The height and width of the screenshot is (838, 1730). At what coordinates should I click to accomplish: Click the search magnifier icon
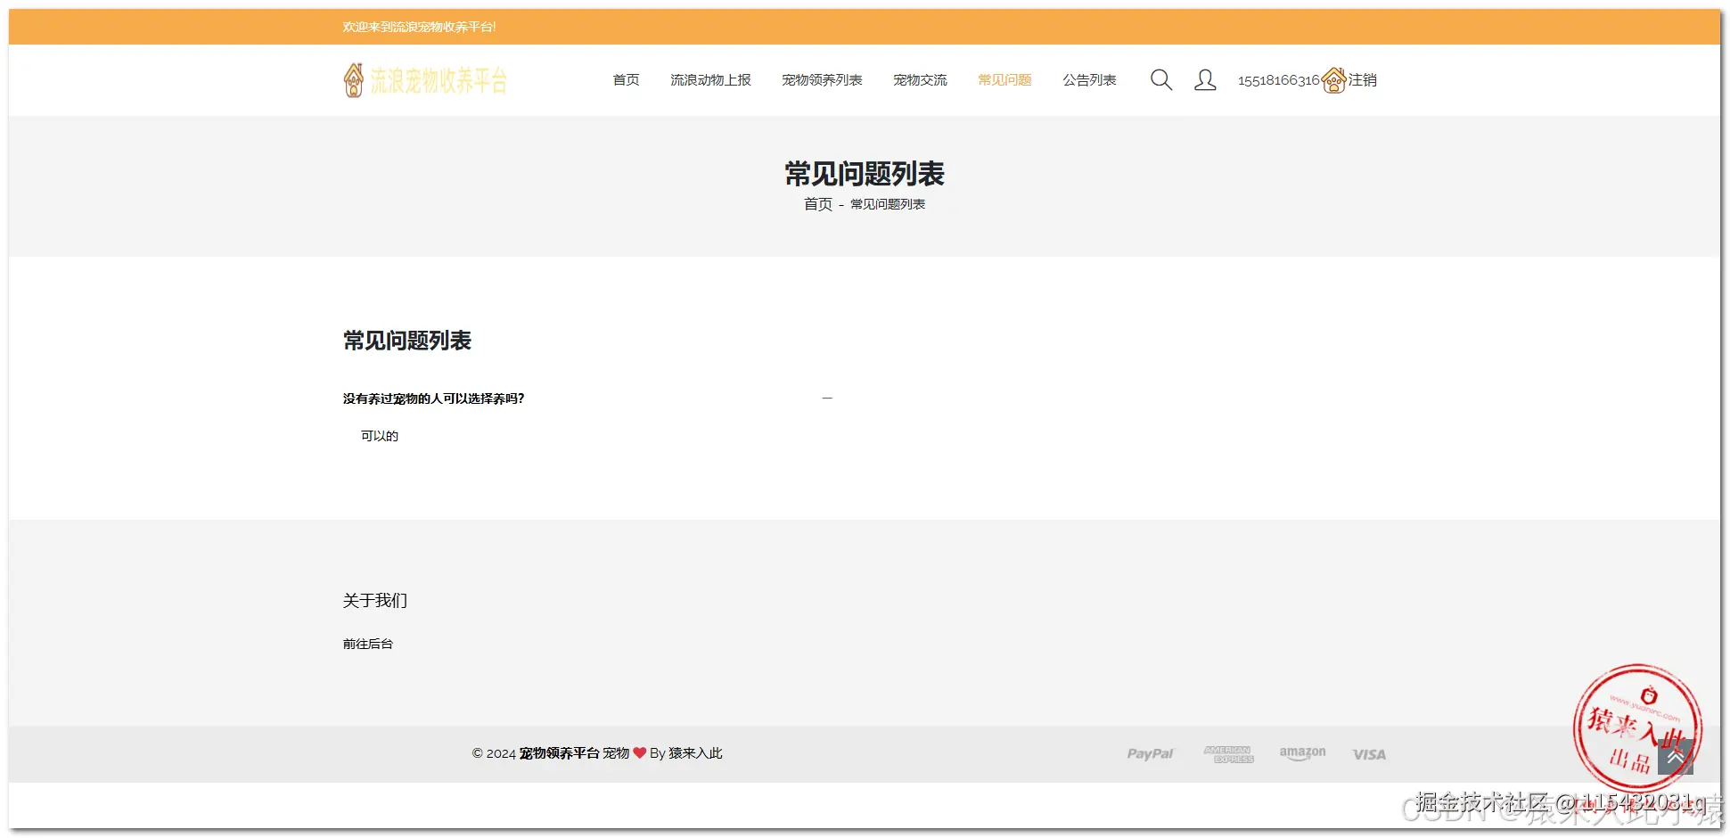(1161, 79)
